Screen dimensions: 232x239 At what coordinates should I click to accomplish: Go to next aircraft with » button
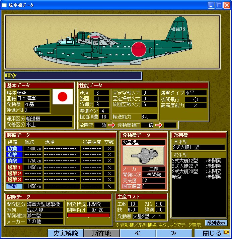[174, 233]
